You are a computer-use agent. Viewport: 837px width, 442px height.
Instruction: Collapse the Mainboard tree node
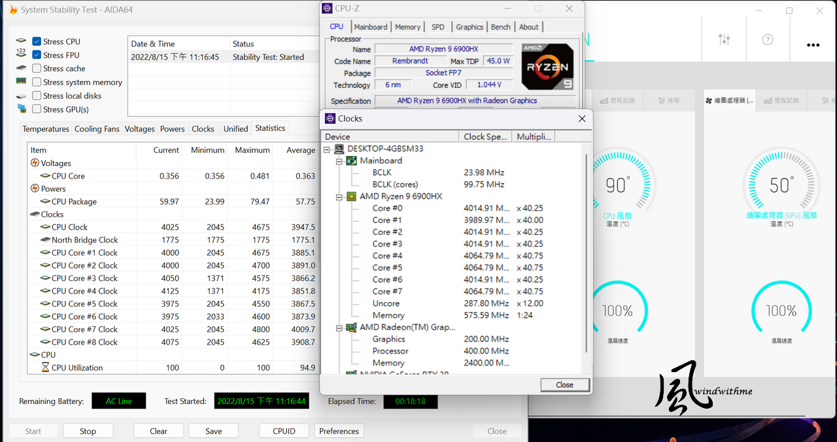[339, 161]
